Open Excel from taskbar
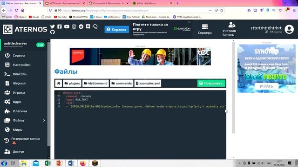 (x=47, y=163)
